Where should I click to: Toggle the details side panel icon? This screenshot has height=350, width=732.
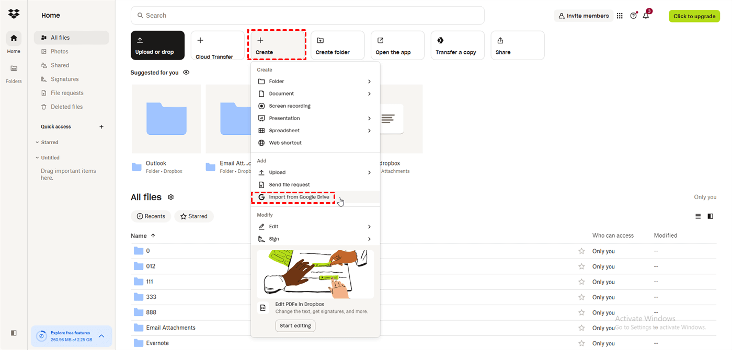pyautogui.click(x=711, y=216)
